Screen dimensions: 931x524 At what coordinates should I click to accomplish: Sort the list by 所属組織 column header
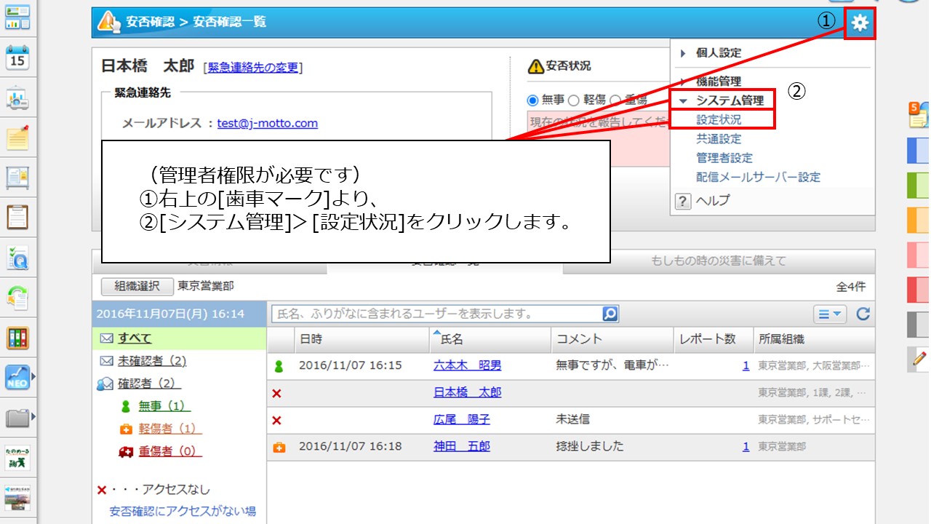813,339
